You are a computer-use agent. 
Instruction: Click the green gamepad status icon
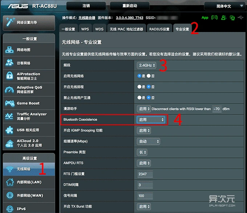[214, 17]
